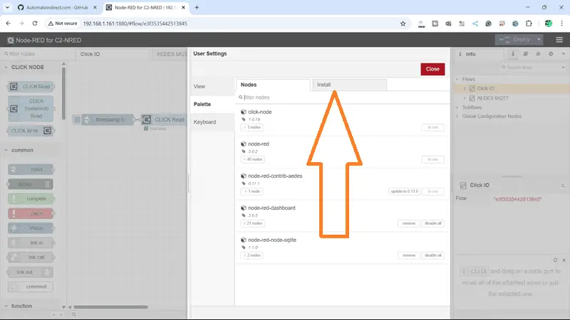
Task: Click the click-node package icon
Action: [x=244, y=112]
